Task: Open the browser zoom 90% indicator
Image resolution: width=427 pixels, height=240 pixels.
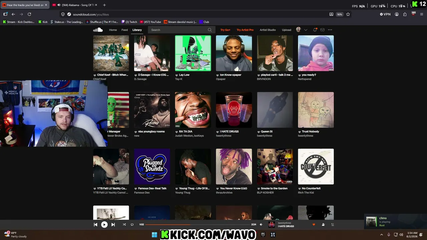Action: point(339,14)
